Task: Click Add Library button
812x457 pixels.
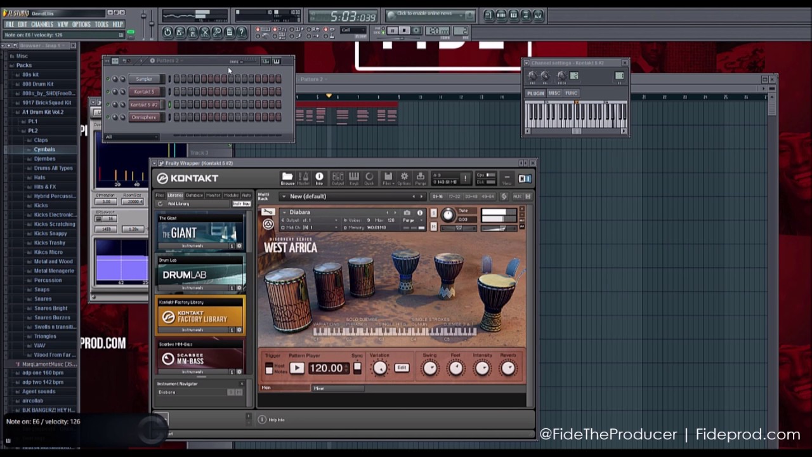Action: tap(178, 204)
